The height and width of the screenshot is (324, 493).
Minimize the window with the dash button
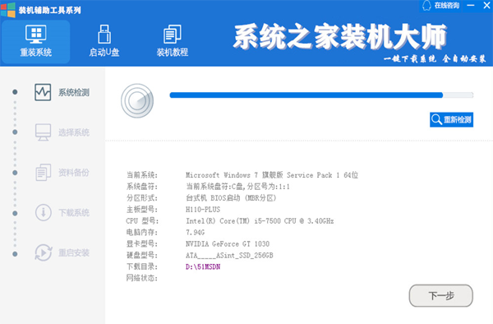coord(471,6)
